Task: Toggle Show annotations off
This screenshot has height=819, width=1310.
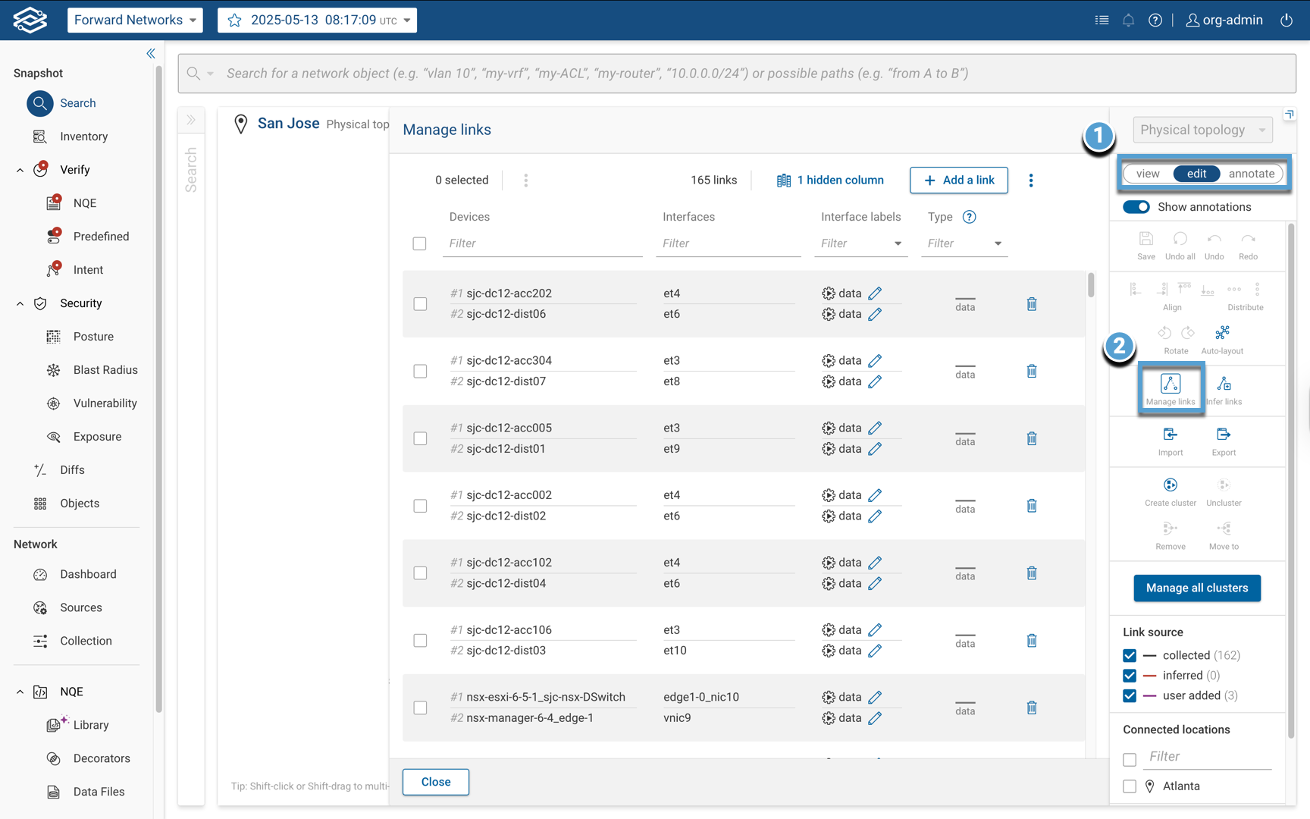Action: coord(1136,206)
